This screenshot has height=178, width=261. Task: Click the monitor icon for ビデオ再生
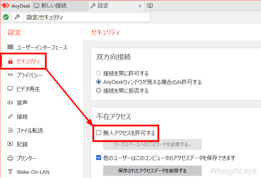[x=10, y=89]
